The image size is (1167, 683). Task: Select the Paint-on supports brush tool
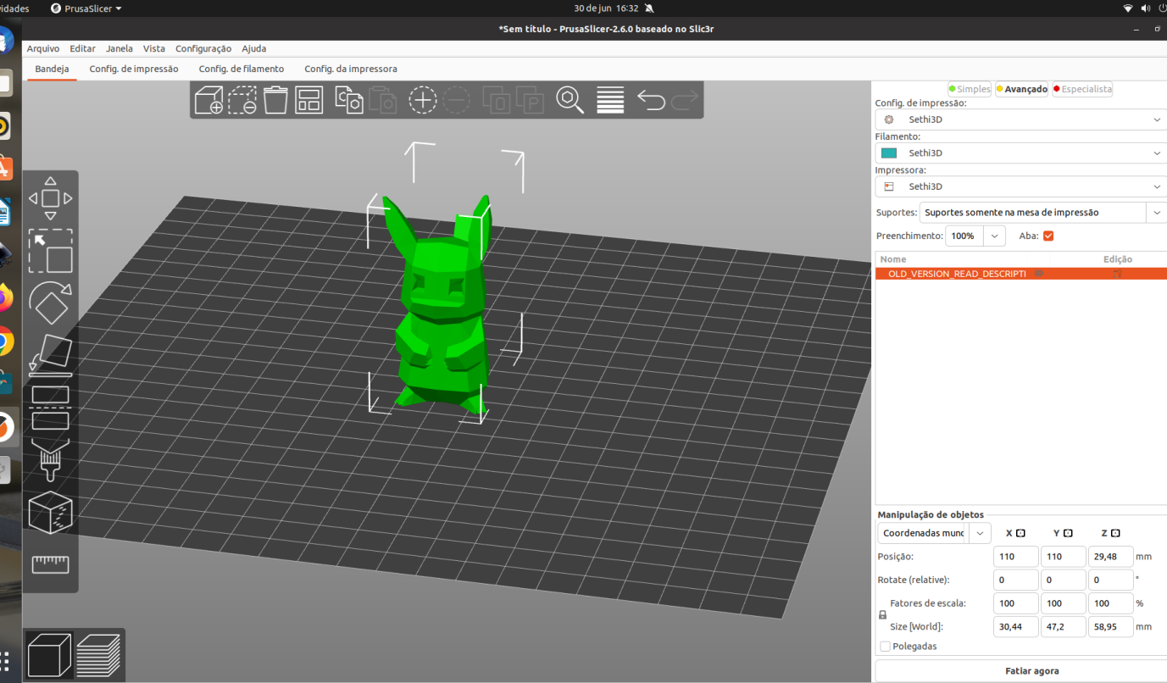point(50,460)
